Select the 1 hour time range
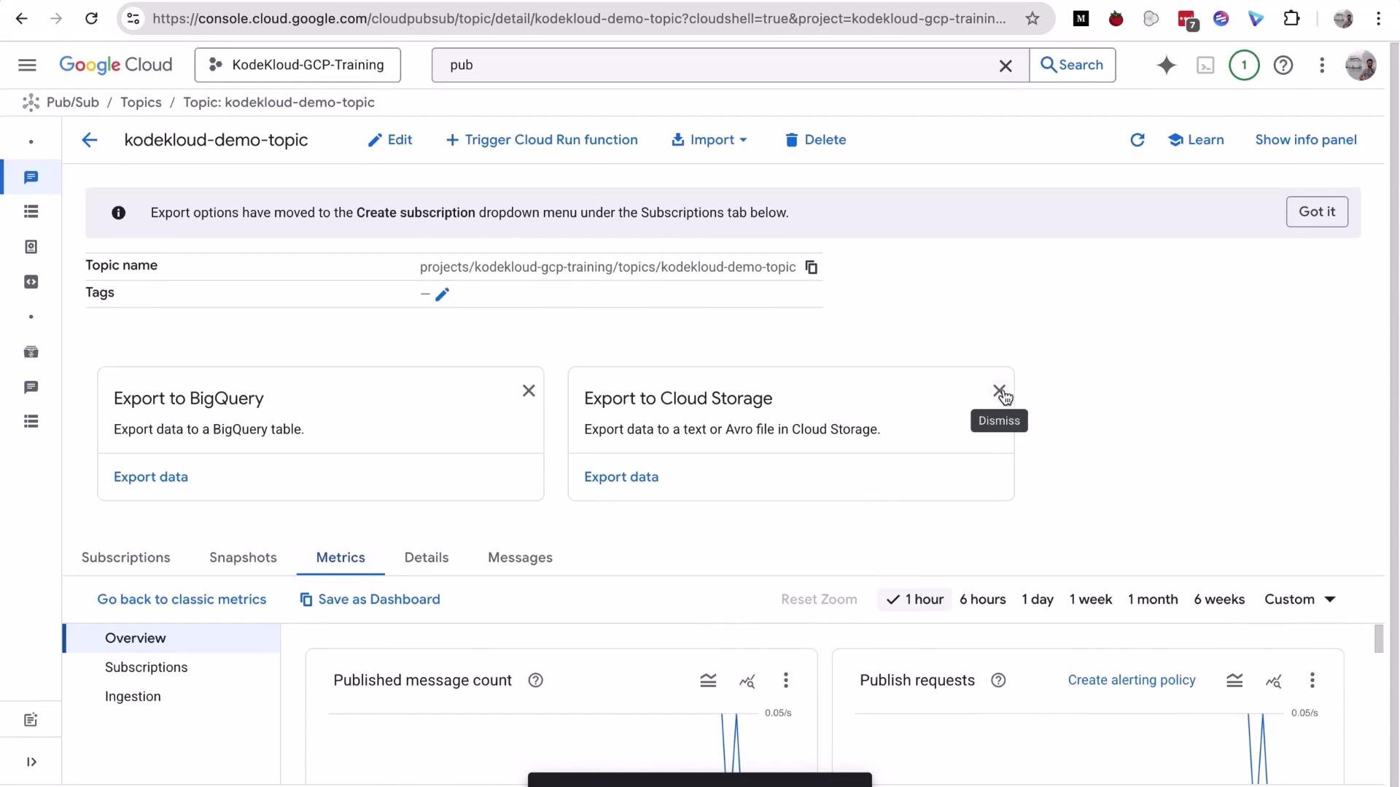This screenshot has height=787, width=1400. [x=914, y=600]
